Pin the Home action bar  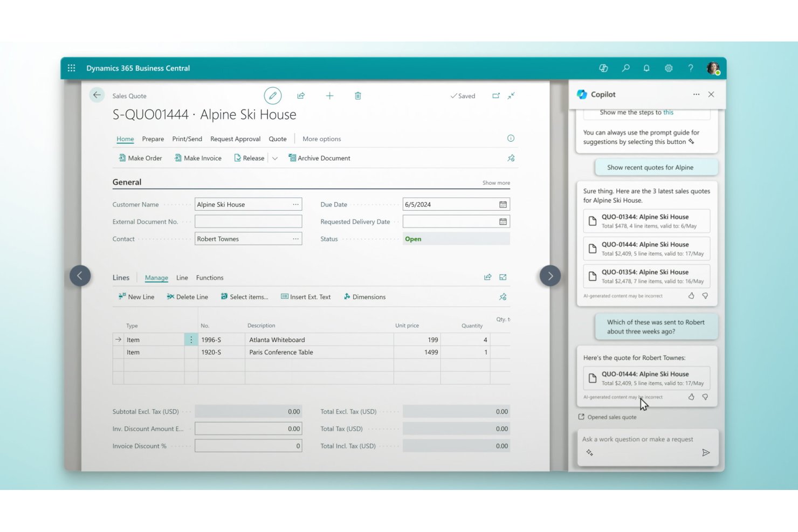tap(511, 158)
